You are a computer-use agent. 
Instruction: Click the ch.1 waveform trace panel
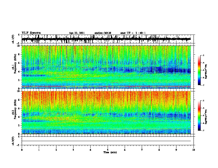click(107, 39)
